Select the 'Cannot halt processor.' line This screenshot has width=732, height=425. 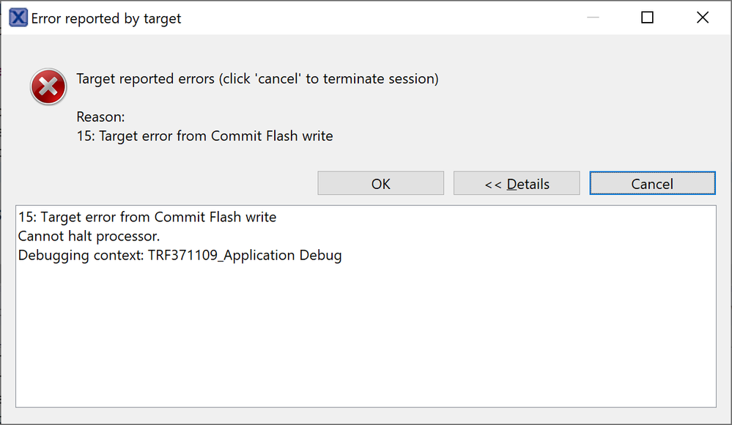coord(89,237)
